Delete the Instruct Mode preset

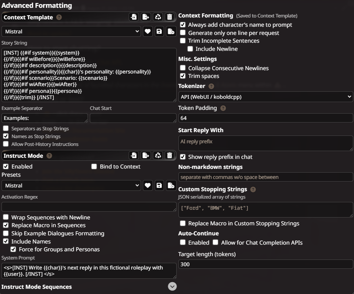click(170, 156)
